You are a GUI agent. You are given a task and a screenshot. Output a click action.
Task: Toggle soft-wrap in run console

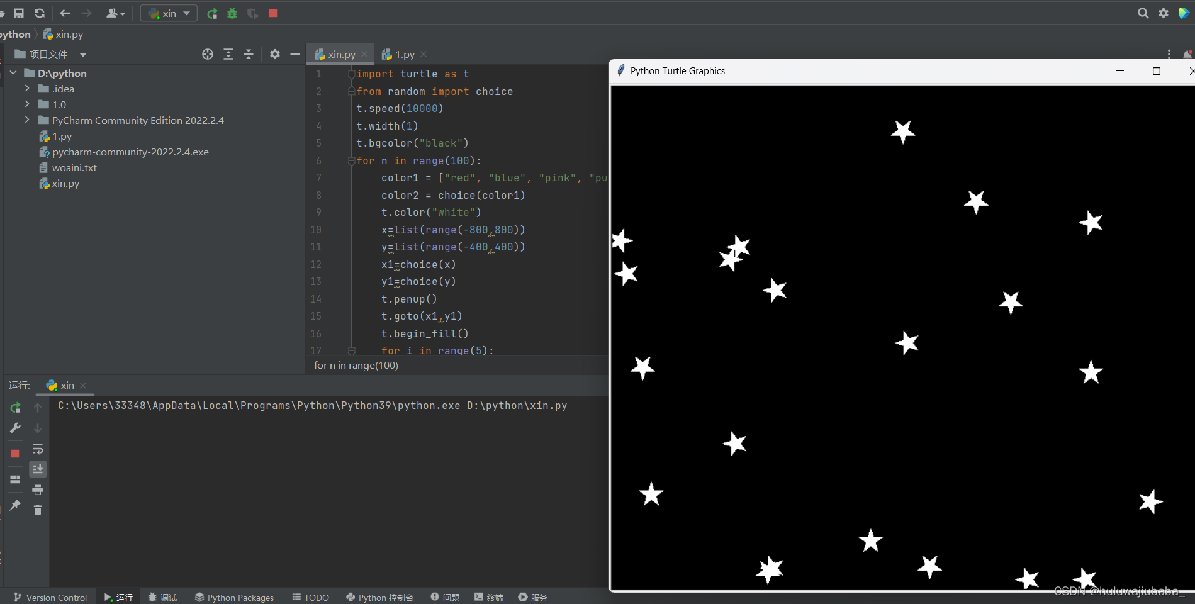(x=38, y=449)
